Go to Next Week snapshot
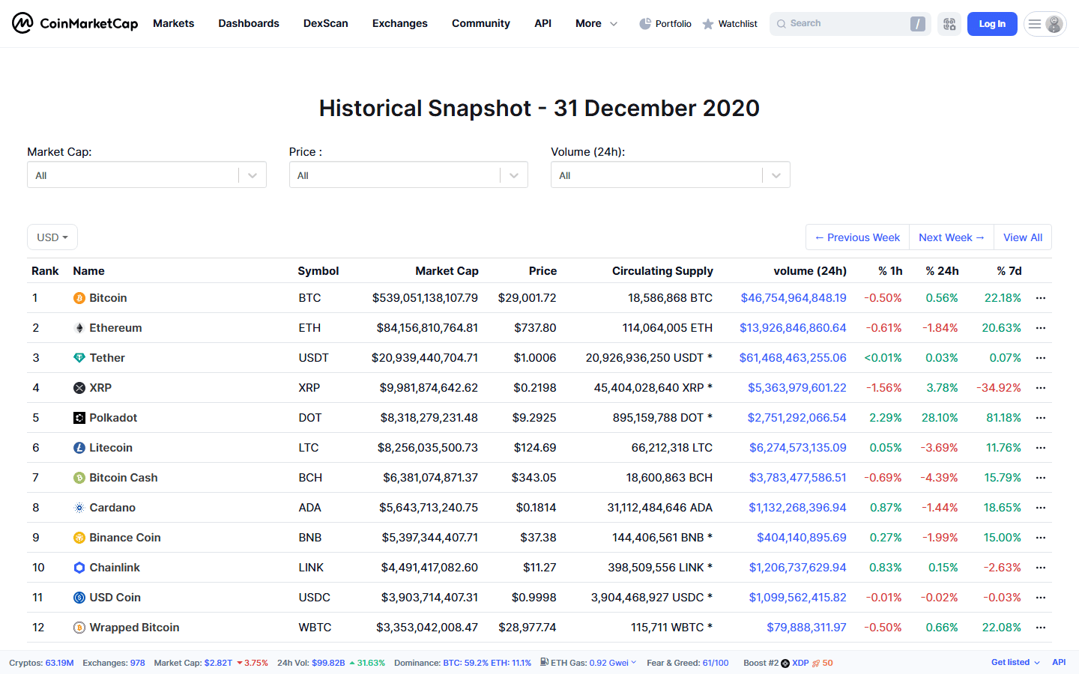 952,237
